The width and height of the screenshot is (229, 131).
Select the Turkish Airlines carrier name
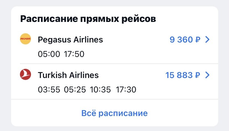click(68, 75)
